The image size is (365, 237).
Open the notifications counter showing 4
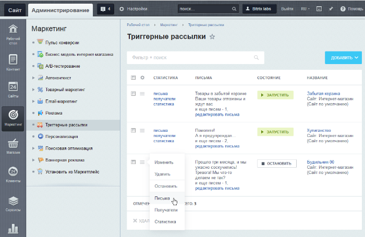click(x=105, y=9)
